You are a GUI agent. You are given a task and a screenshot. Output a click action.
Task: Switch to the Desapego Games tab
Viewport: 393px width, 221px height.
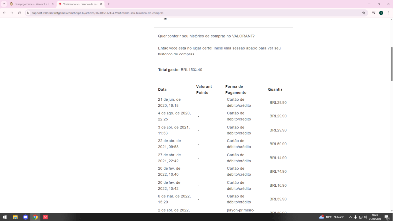pos(31,4)
